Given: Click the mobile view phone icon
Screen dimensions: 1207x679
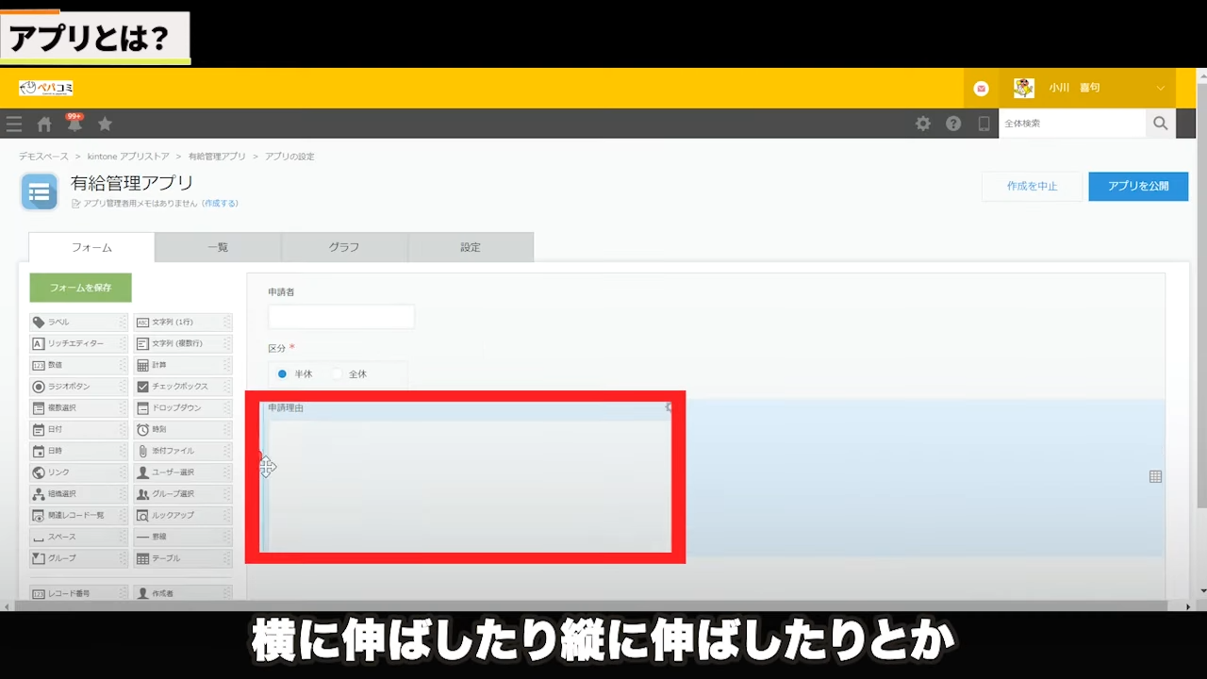Looking at the screenshot, I should point(984,124).
